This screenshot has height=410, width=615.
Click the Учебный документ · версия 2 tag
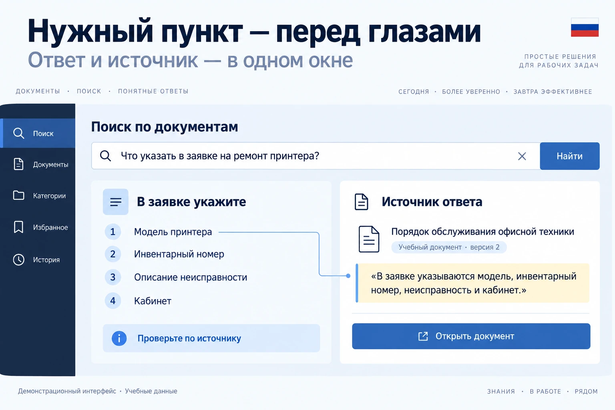pos(449,247)
